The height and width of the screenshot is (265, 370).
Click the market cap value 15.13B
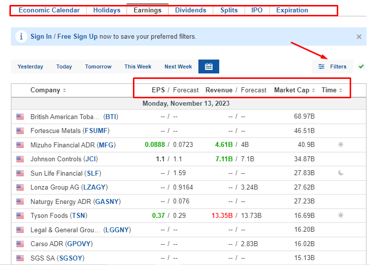(x=304, y=258)
